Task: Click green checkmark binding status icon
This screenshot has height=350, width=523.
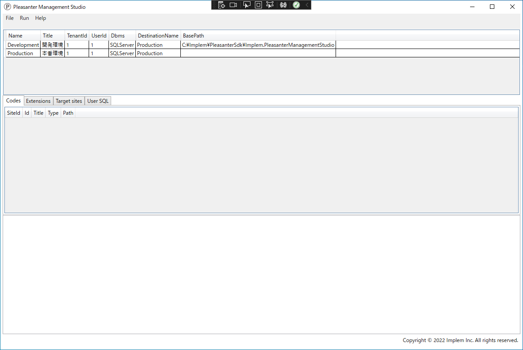Action: (x=296, y=5)
